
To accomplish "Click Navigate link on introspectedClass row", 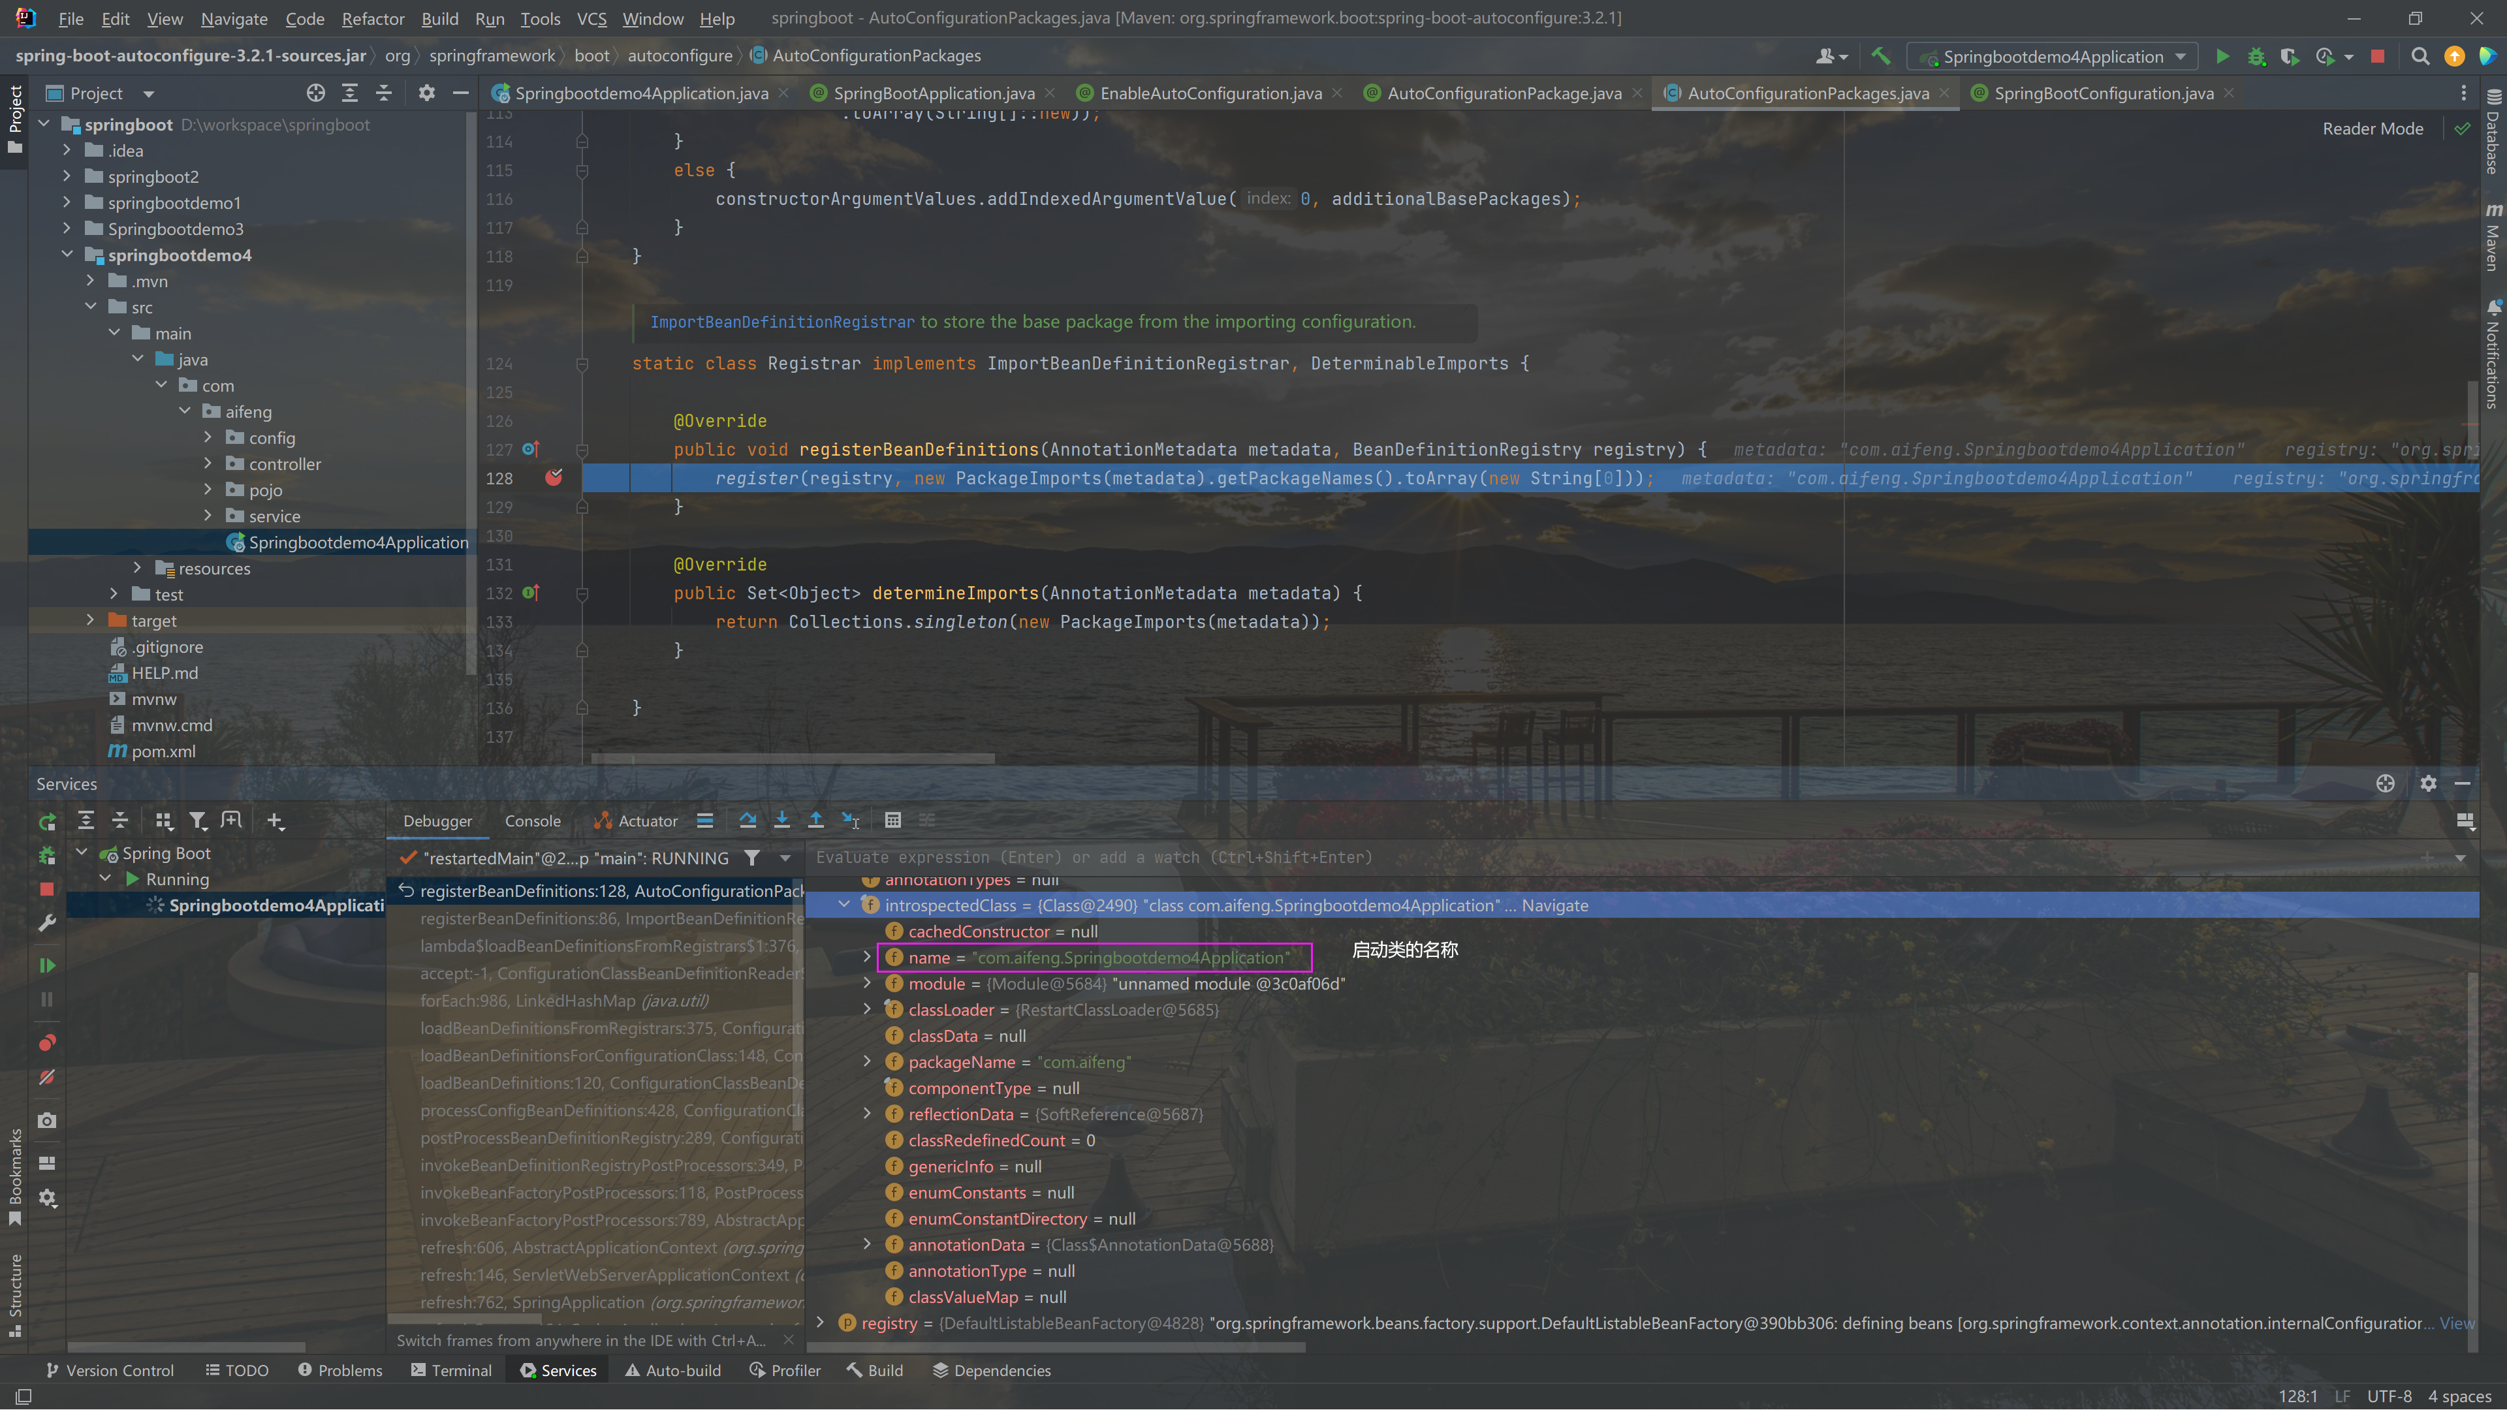I will point(1554,905).
